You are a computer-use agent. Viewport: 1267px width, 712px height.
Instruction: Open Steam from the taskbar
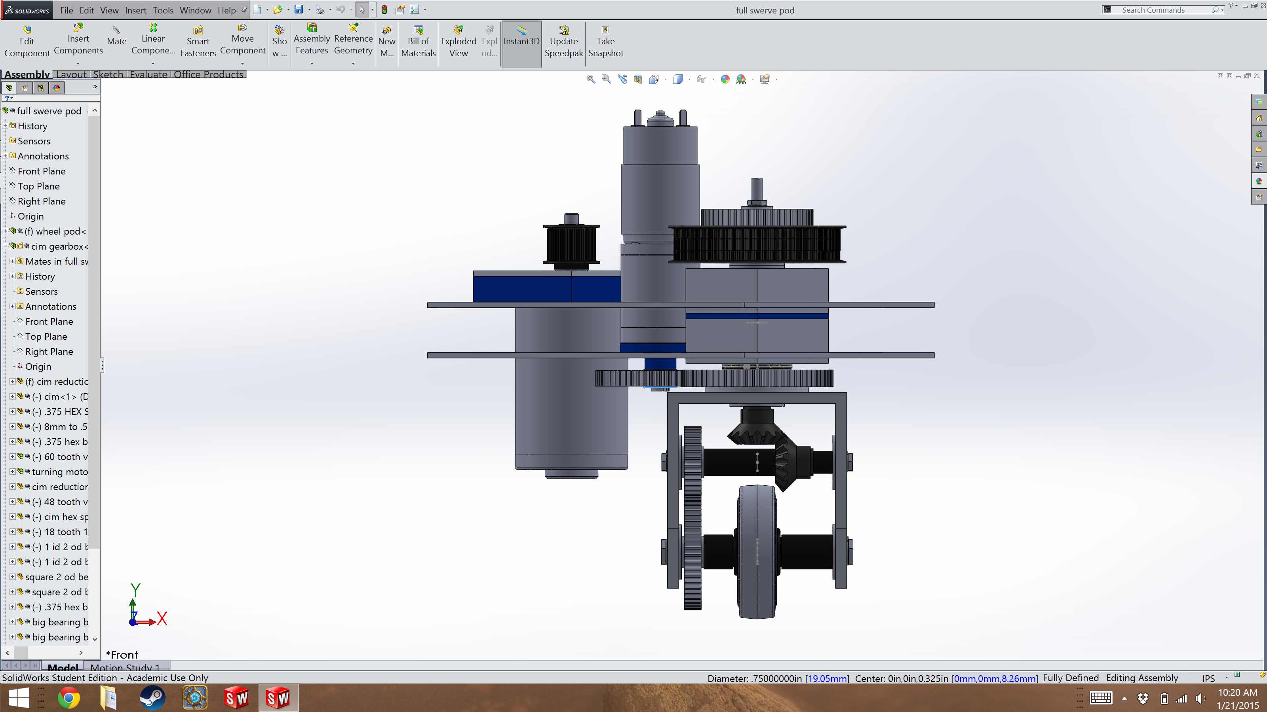(x=152, y=698)
